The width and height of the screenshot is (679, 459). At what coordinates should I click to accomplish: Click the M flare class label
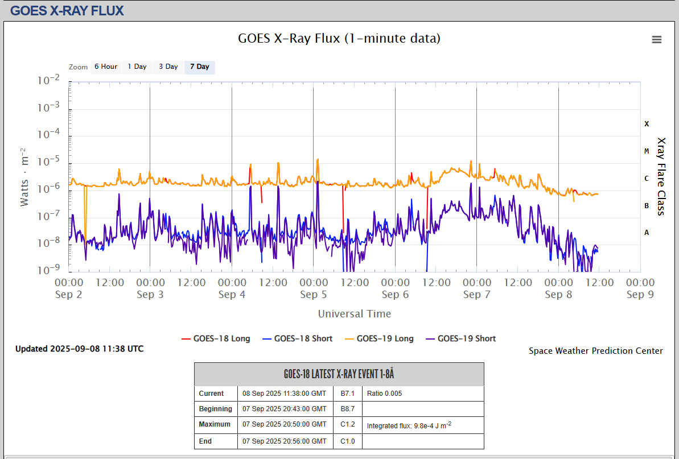[647, 151]
